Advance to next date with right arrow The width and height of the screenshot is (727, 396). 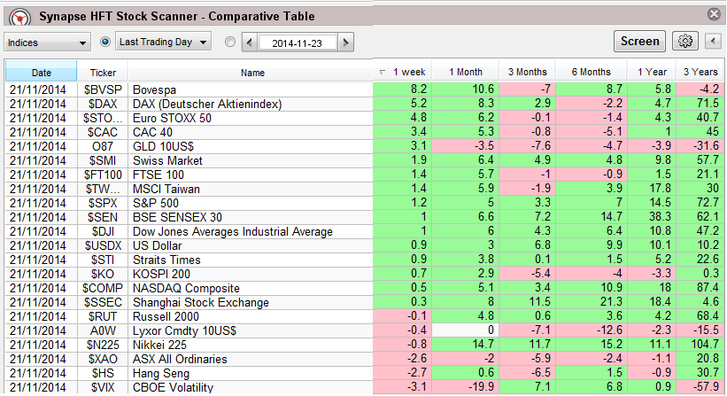tap(346, 42)
